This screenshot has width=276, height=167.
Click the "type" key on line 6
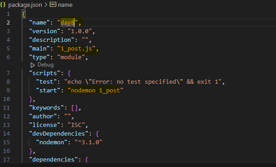pyautogui.click(x=40, y=57)
